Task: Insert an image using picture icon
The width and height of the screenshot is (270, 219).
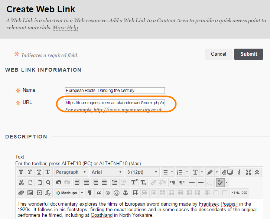Action: [30, 193]
